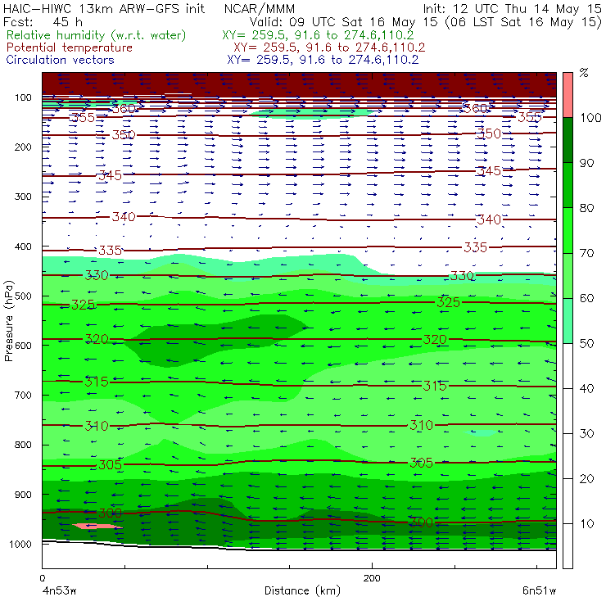This screenshot has width=606, height=606.
Task: Click the 70–80% bright green colorbar segment
Action: click(x=568, y=230)
